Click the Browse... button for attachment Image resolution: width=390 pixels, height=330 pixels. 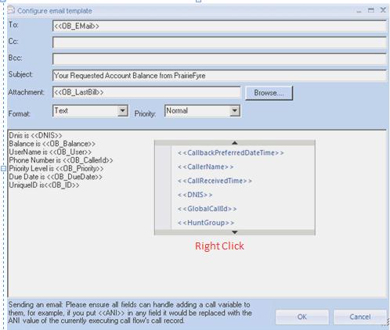point(269,93)
